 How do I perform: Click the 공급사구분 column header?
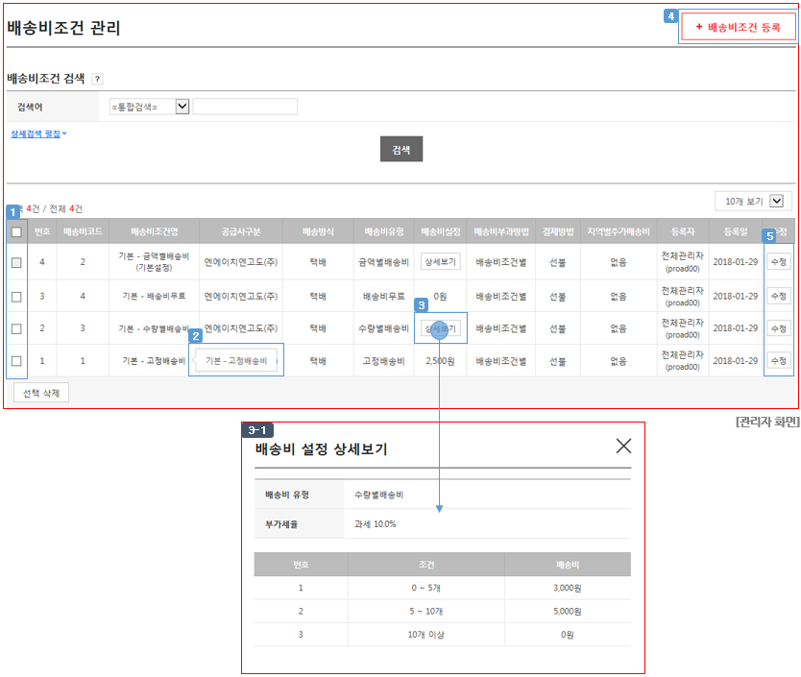pos(241,231)
